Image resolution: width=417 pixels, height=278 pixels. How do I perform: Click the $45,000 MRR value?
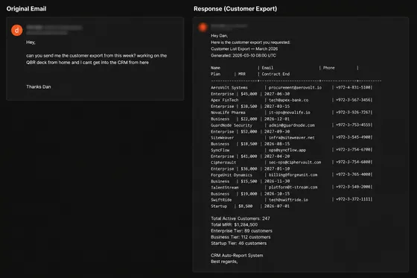tap(249, 94)
